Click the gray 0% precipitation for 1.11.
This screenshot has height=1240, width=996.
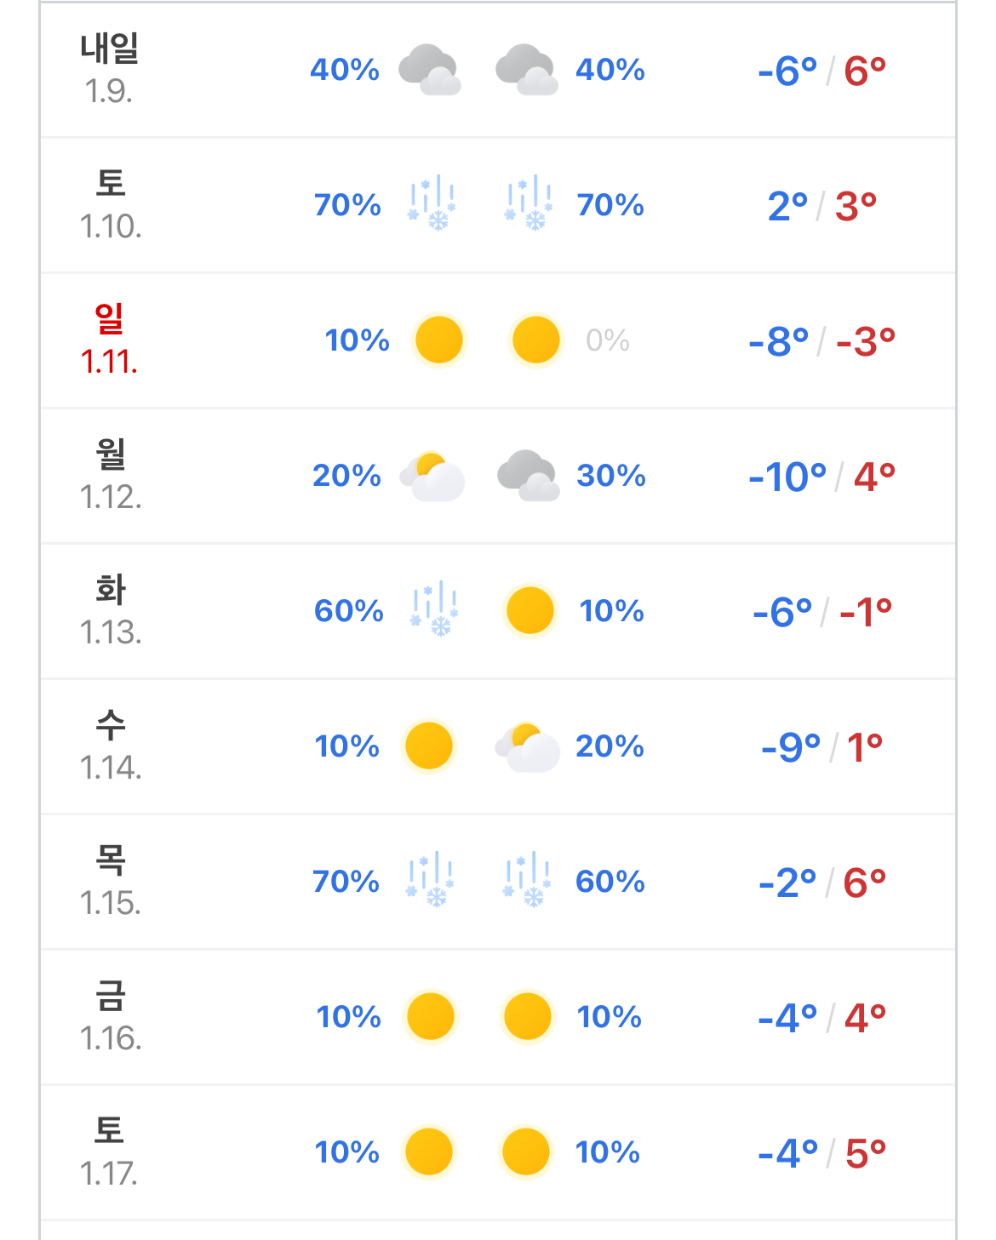pos(608,340)
